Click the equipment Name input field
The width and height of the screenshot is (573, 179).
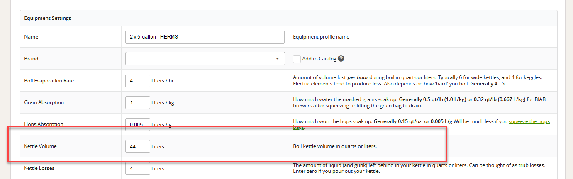tap(205, 37)
